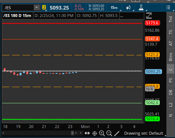Click the light green 5042.6 label

(x=152, y=103)
